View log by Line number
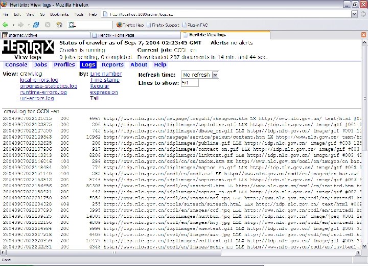The width and height of the screenshot is (368, 276). pyautogui.click(x=106, y=74)
